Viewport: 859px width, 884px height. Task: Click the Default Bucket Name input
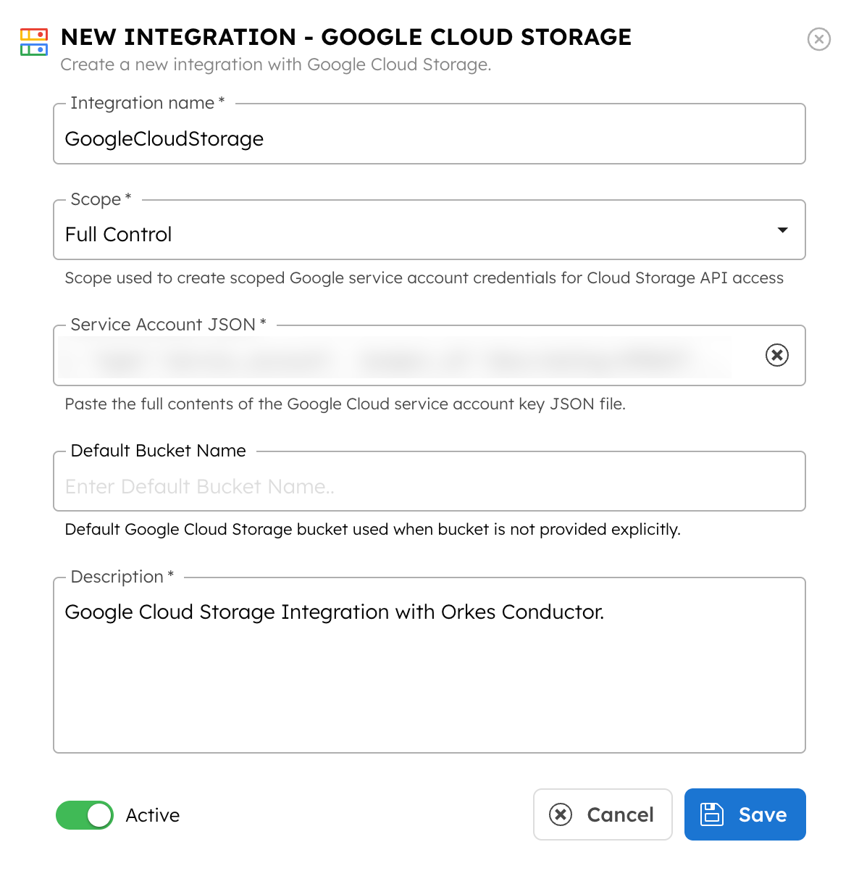429,482
